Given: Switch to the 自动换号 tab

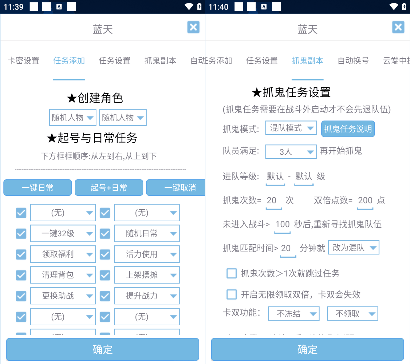Looking at the screenshot, I should pyautogui.click(x=353, y=61).
